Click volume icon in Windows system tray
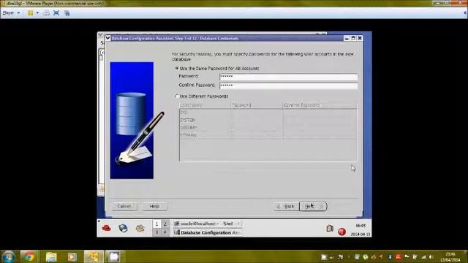 coord(431,256)
